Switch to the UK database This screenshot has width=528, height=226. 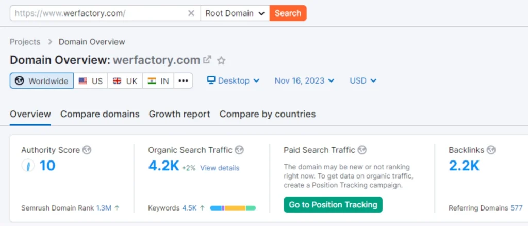coord(125,81)
